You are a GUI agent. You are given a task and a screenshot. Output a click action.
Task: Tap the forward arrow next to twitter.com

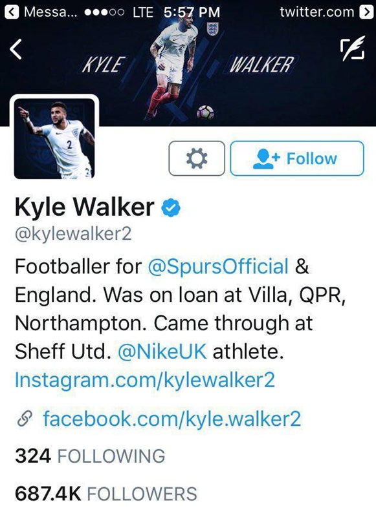[366, 12]
